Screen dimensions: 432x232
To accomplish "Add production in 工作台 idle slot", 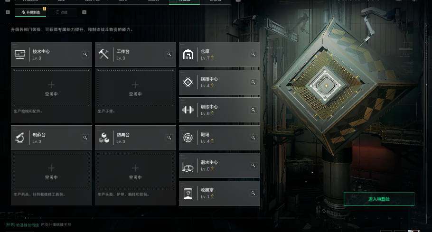I will (x=136, y=88).
